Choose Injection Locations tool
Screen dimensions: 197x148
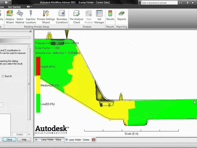(31, 17)
